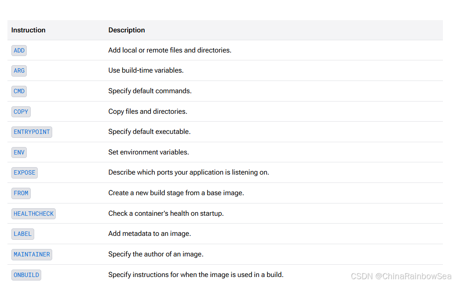The height and width of the screenshot is (284, 453).
Task: Open the ENV instruction link
Action: point(19,152)
